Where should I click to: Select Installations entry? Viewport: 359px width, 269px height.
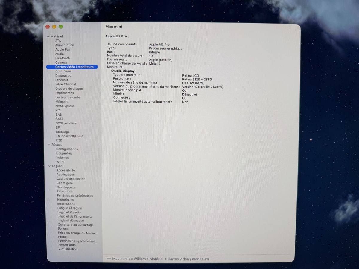coord(66,204)
